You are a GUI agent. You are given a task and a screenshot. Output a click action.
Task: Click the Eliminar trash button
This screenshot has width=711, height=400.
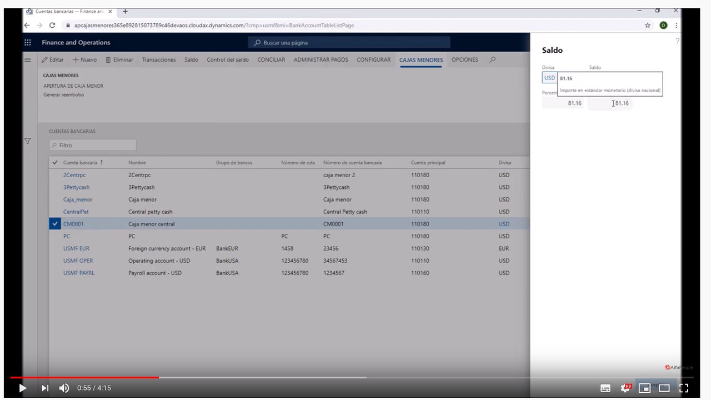point(119,59)
